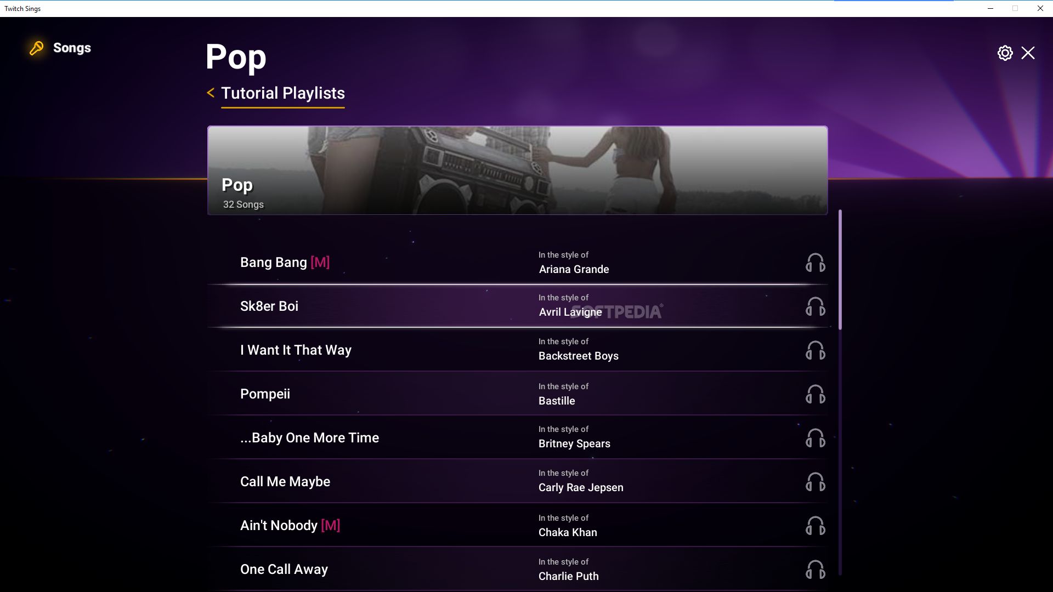The image size is (1053, 592).
Task: Click the artist name Chaka Khan
Action: [568, 532]
